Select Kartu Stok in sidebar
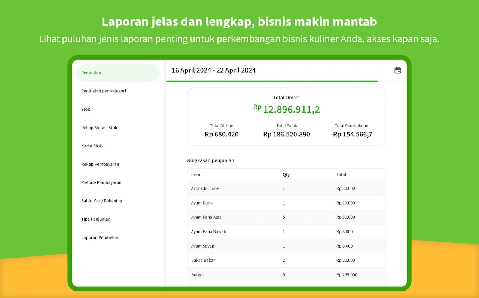479x298 pixels. point(92,146)
